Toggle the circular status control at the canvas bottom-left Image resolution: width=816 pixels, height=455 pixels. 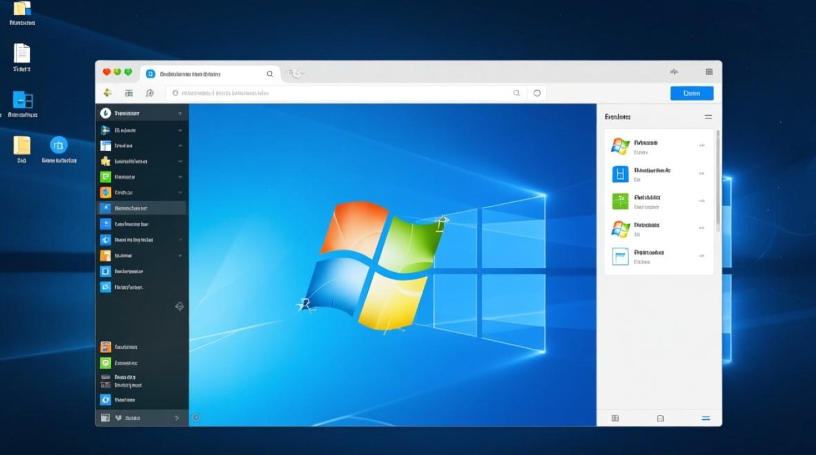pos(195,417)
